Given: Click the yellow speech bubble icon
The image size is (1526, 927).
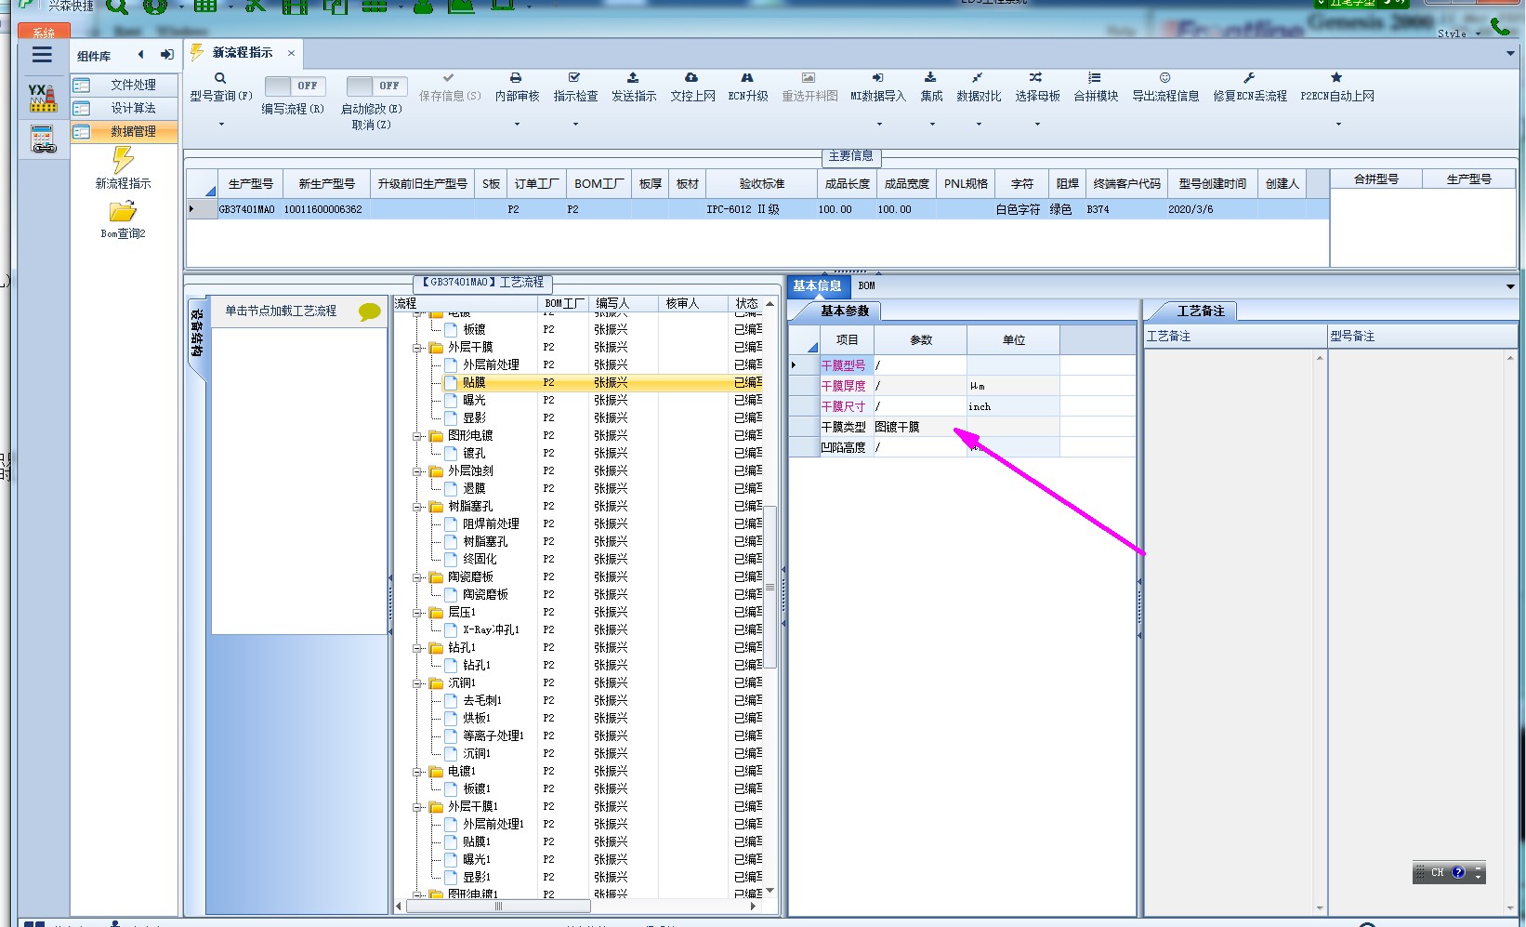Looking at the screenshot, I should [x=369, y=312].
